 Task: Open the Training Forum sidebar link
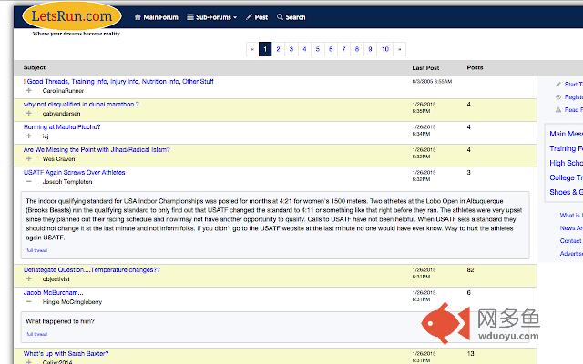pyautogui.click(x=567, y=148)
